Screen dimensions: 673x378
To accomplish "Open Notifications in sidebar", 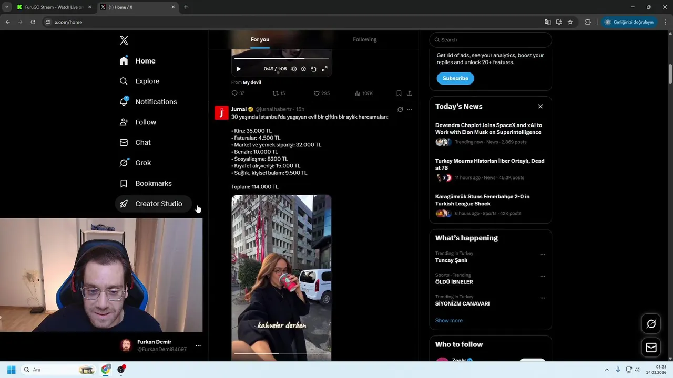I will 148,102.
